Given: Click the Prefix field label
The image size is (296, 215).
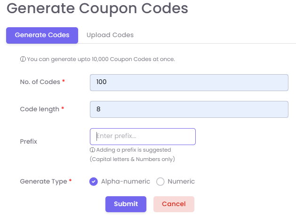Looking at the screenshot, I should (x=28, y=141).
